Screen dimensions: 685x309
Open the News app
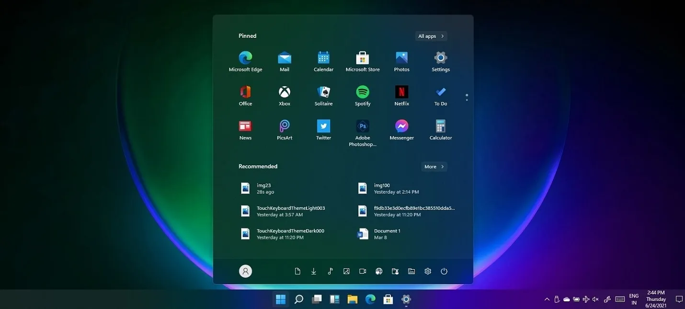[245, 130]
